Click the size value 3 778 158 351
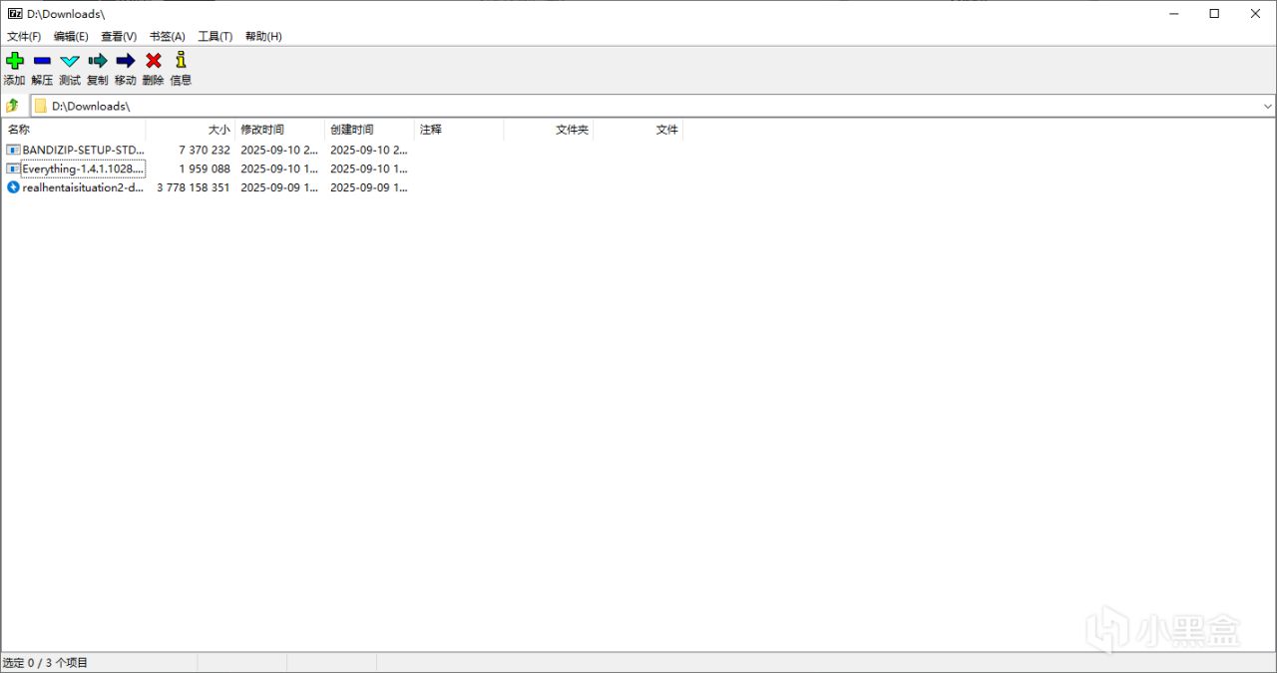Image resolution: width=1277 pixels, height=673 pixels. [194, 187]
